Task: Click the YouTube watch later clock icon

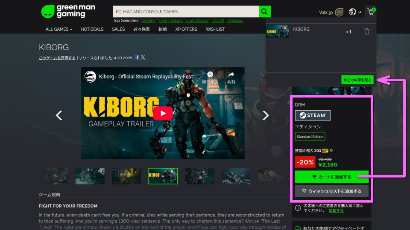Action: 210,75
